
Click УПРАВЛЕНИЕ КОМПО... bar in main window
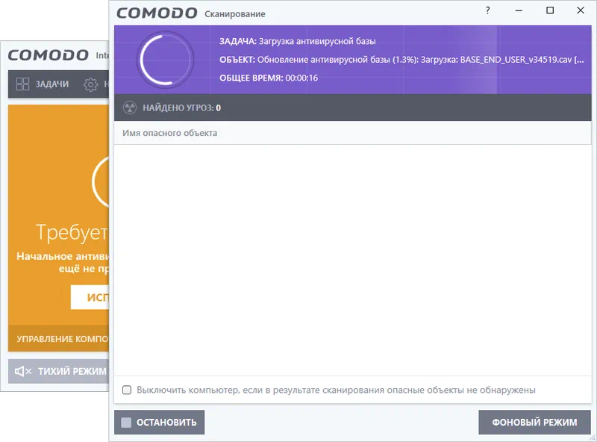(59, 339)
